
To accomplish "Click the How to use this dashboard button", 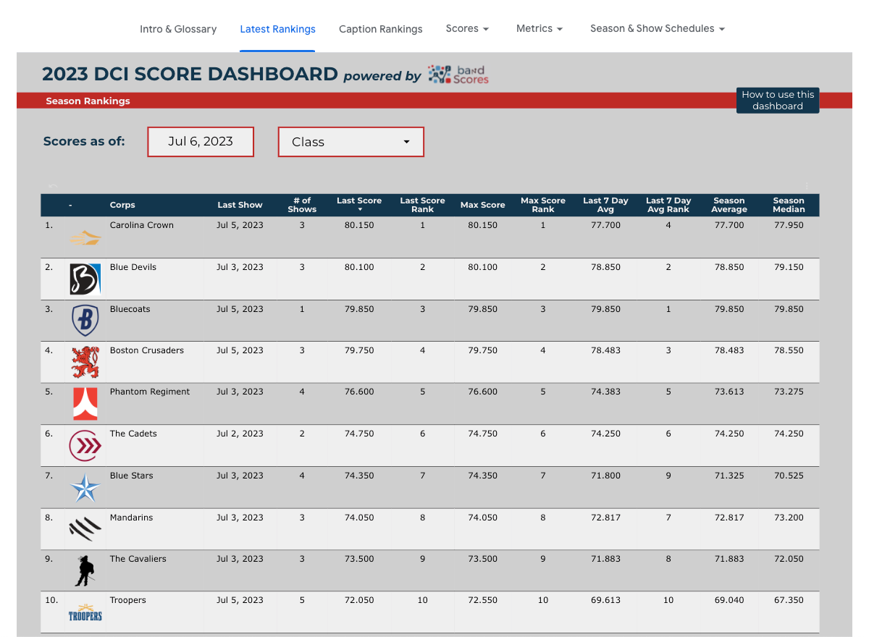I will tap(778, 101).
